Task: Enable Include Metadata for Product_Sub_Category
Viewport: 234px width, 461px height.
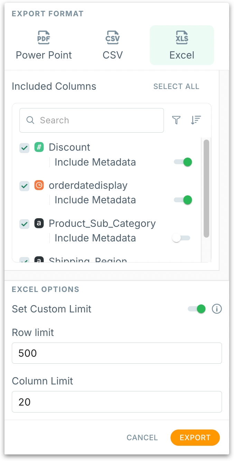Action: tap(181, 238)
